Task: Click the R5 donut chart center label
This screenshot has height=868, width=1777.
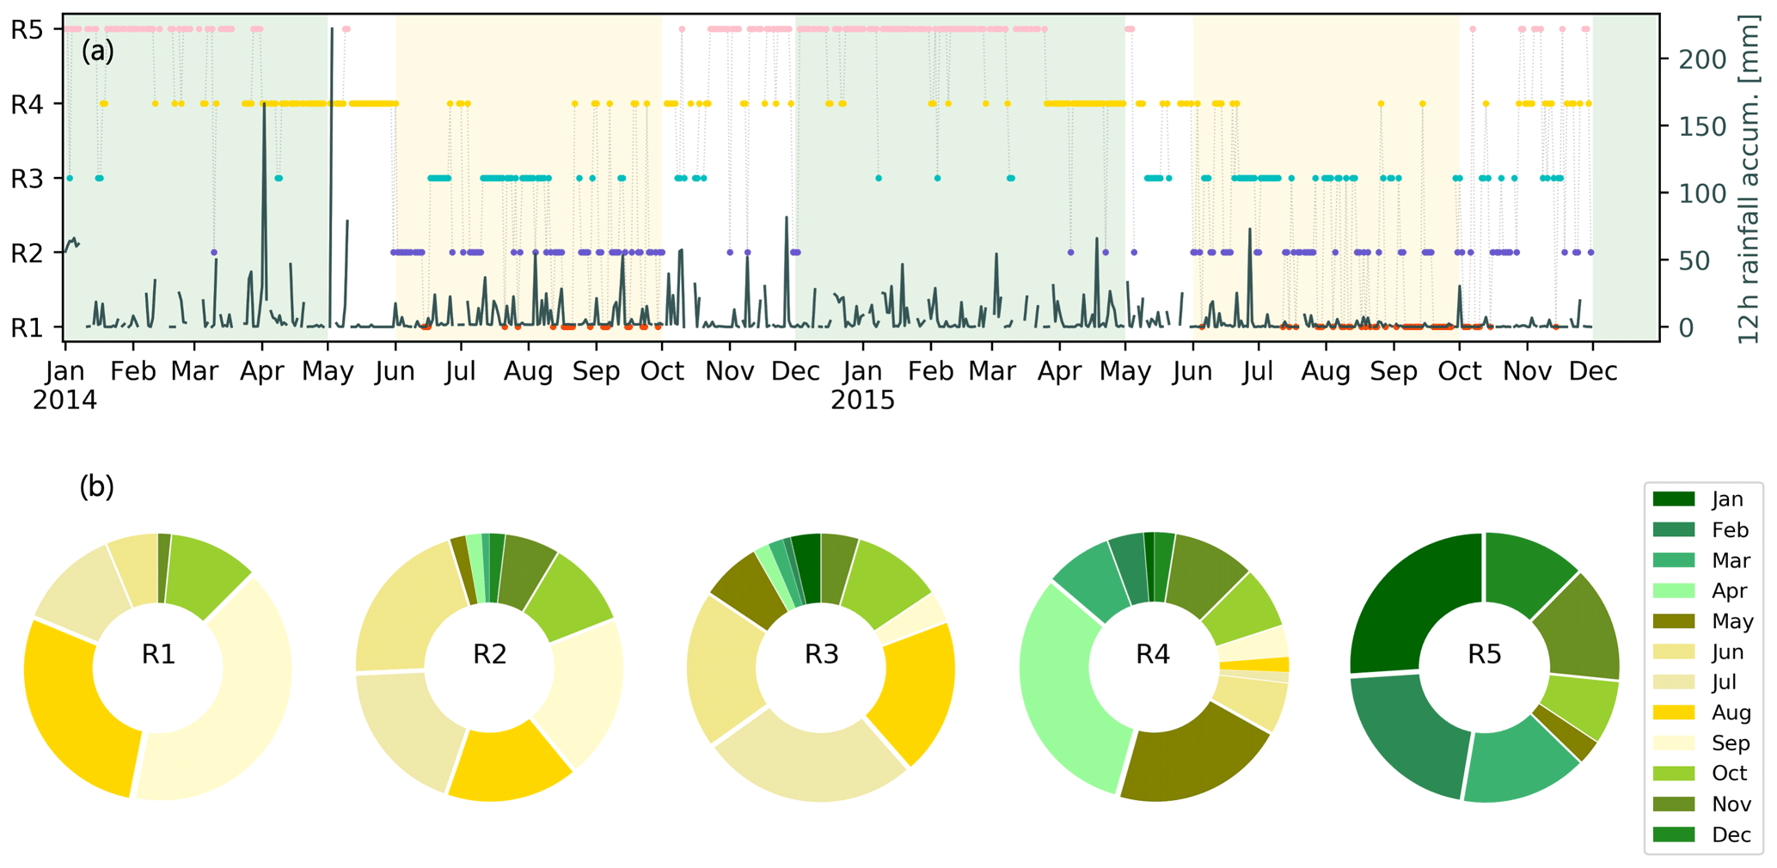Action: click(1484, 655)
